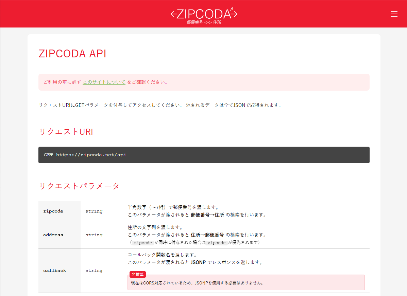Screen dimensions: 407x296
Task: Click the string type in the zipcode row
Action: [94, 211]
